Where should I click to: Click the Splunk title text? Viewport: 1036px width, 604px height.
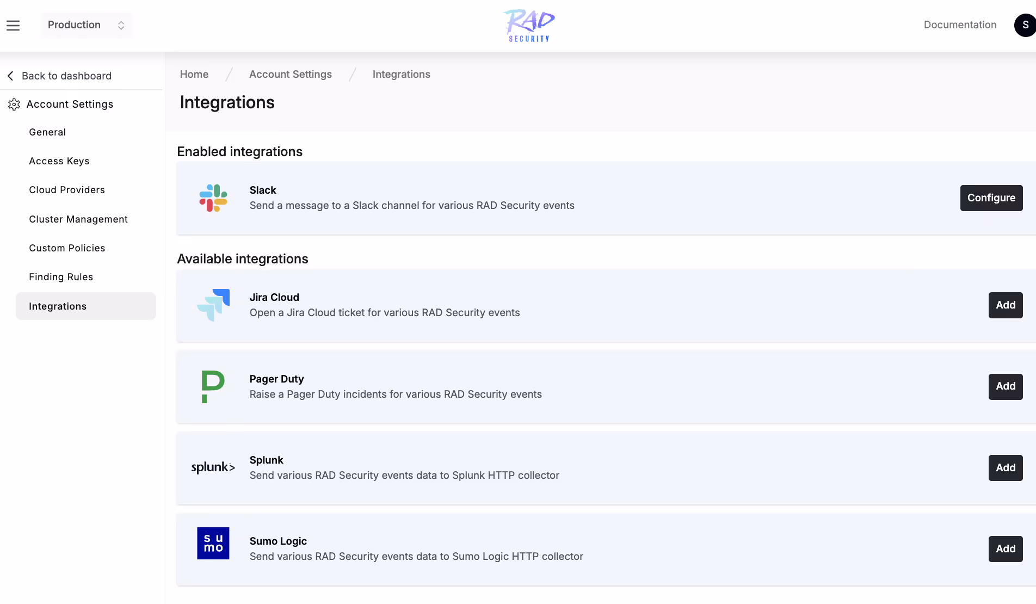[266, 460]
